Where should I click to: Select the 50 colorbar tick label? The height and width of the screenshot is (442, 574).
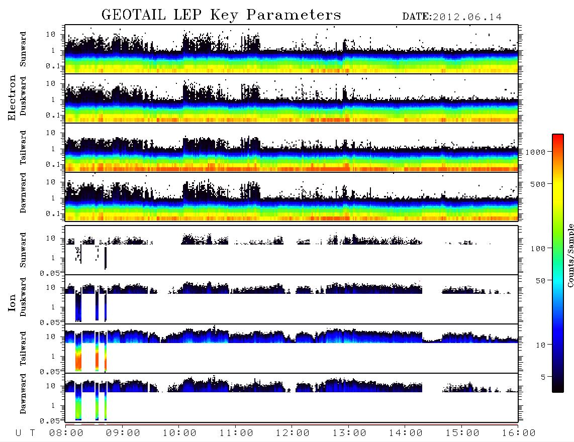click(540, 281)
